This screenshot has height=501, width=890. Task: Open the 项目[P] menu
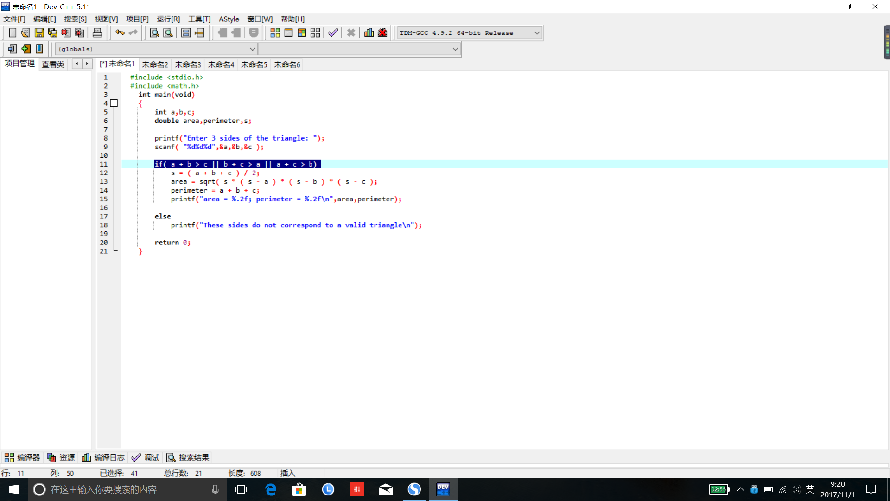137,19
